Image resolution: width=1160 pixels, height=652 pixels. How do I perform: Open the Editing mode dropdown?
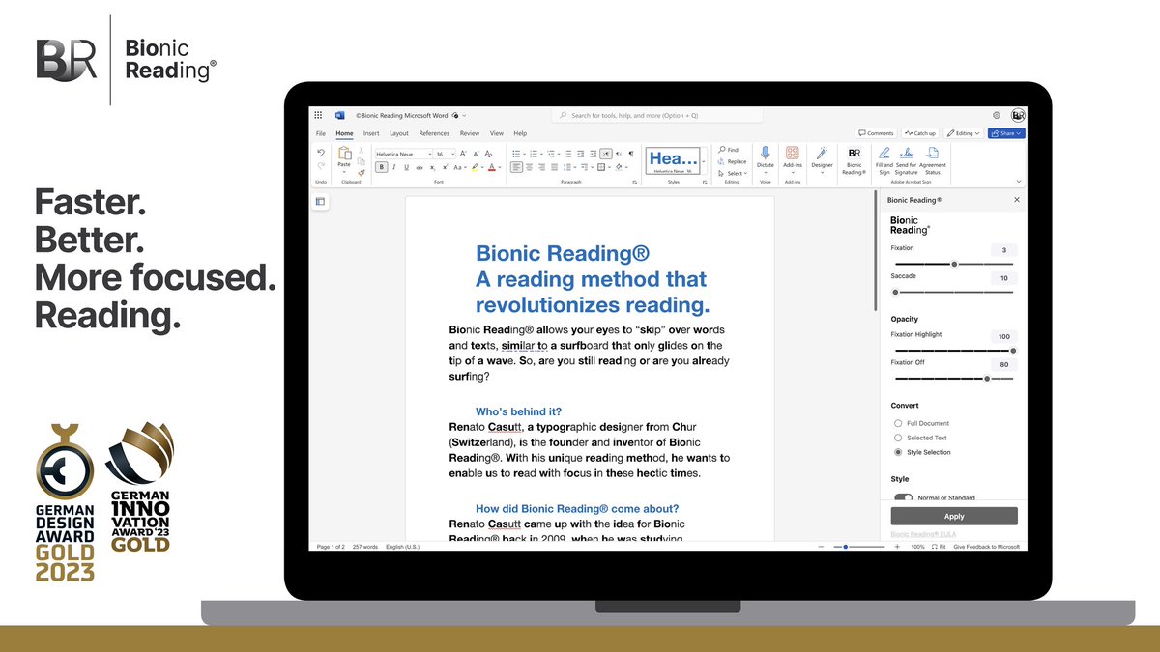point(963,133)
